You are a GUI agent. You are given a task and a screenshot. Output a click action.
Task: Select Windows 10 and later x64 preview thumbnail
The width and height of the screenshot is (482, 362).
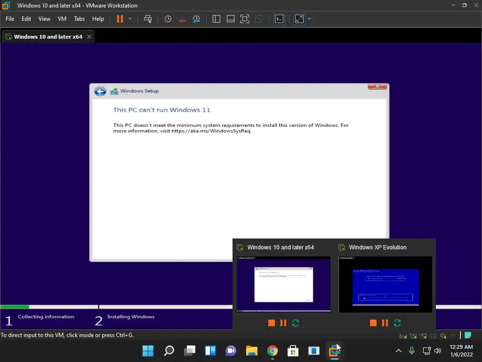(x=283, y=284)
